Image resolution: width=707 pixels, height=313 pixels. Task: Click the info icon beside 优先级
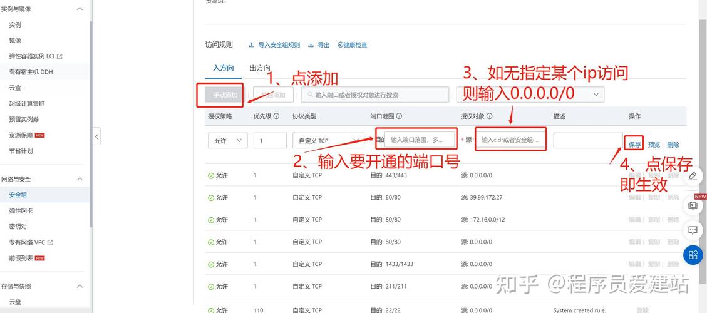click(x=276, y=116)
